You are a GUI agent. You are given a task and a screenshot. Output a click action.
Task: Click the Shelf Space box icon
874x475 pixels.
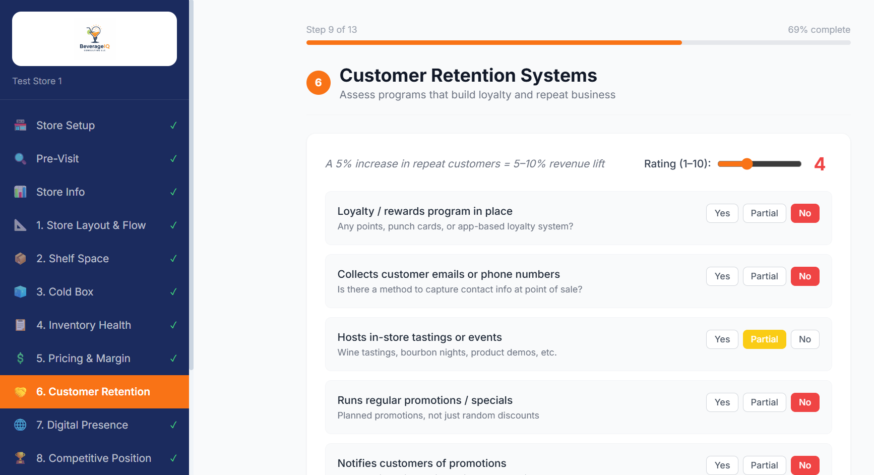pos(20,258)
